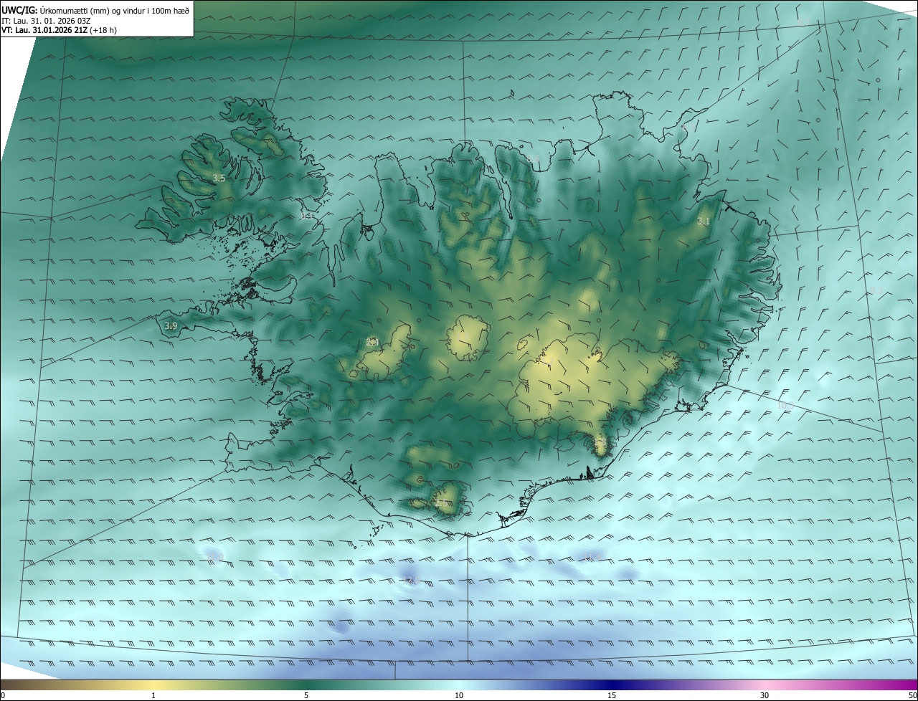Click the title text "UWC/IG: Úrkomumætti (mm) og vindur í 100m hæð"
This screenshot has width=918, height=701.
(95, 9)
